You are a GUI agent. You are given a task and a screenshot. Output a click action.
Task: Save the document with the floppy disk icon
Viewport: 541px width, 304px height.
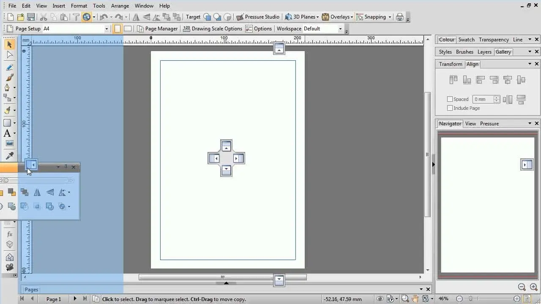31,17
